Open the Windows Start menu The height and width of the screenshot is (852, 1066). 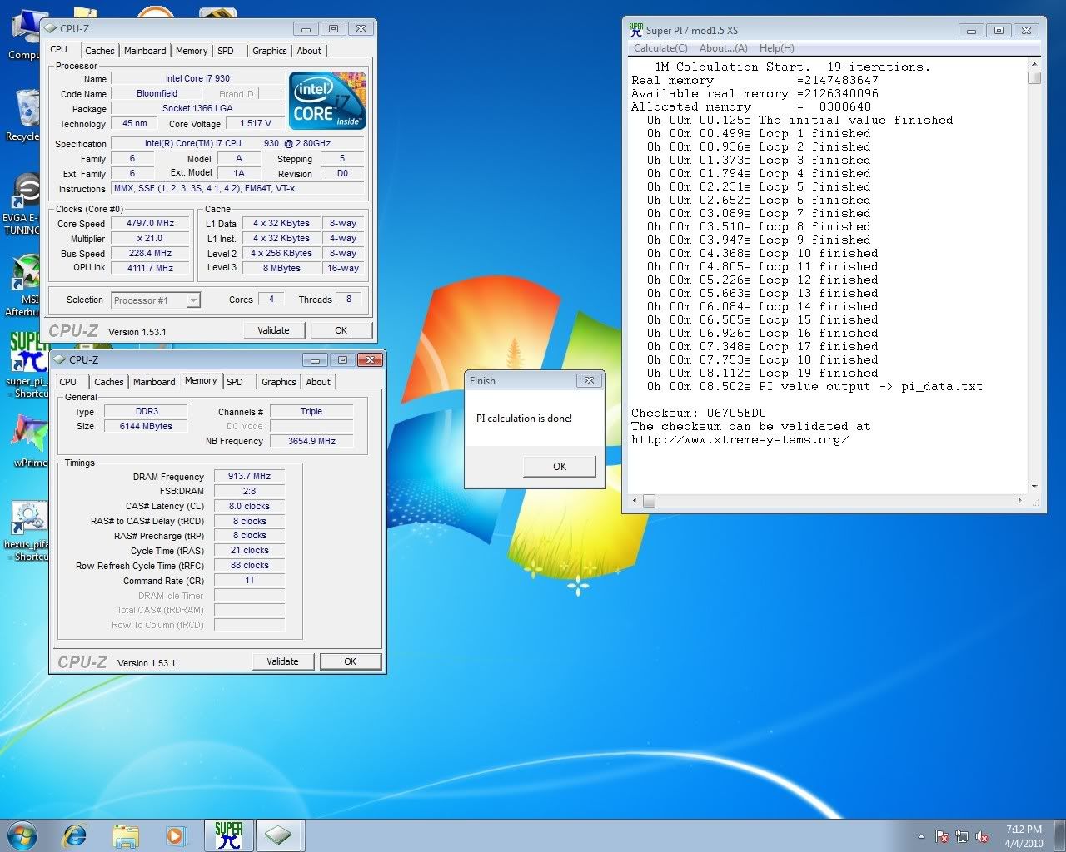(x=22, y=835)
